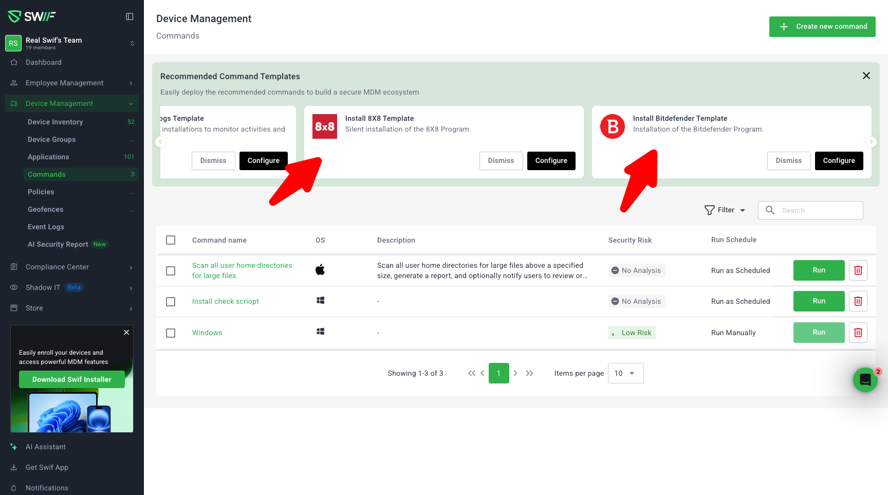
Task: Click the 8x8 template logo
Action: point(325,126)
